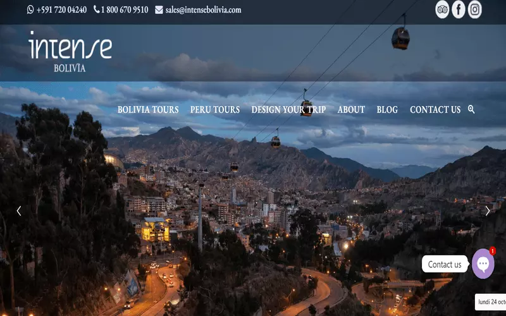506x316 pixels.
Task: Go to the previous slide arrow
Action: pyautogui.click(x=19, y=211)
